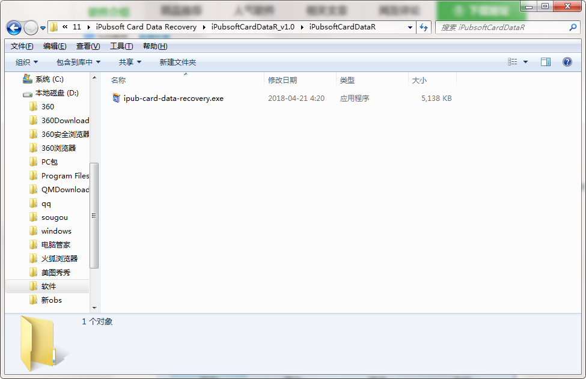Click the navigation pane scroll down arrow
The width and height of the screenshot is (586, 379).
point(94,308)
